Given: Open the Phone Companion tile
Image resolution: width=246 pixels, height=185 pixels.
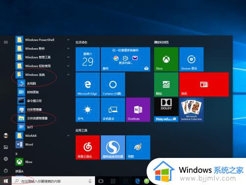Looking at the screenshot, I should pos(113,110).
